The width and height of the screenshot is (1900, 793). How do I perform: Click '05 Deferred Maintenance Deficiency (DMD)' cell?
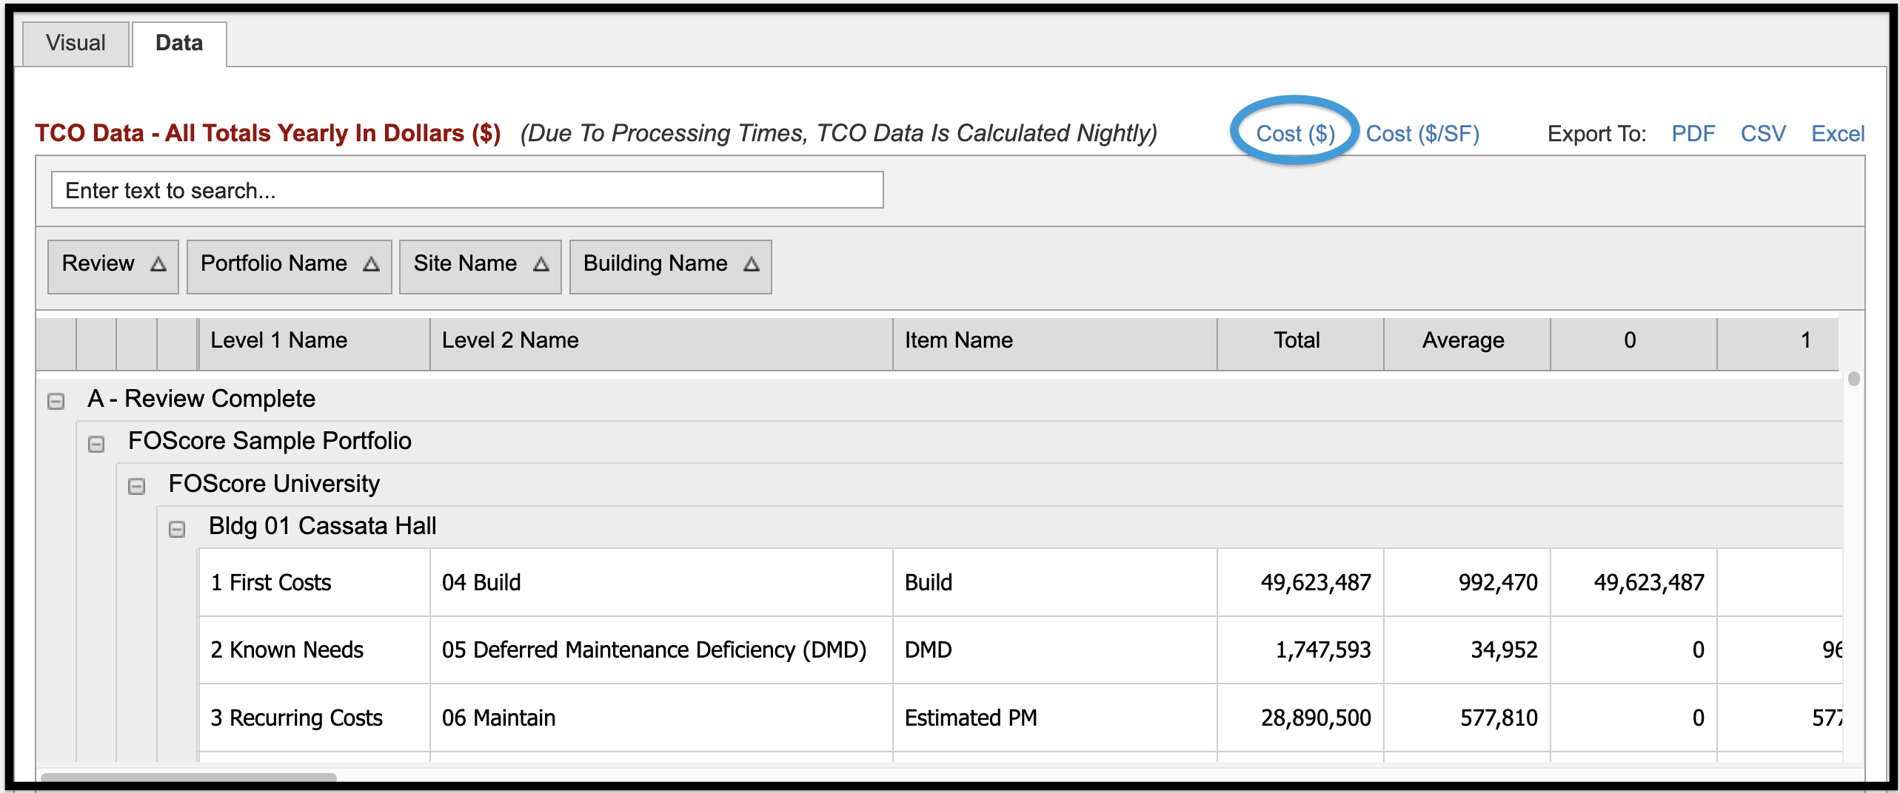[x=662, y=649]
